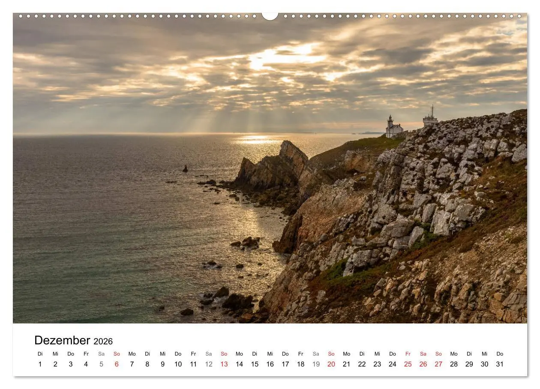Select day 7 in the calendar row
Image resolution: width=540 pixels, height=389 pixels.
(132, 364)
